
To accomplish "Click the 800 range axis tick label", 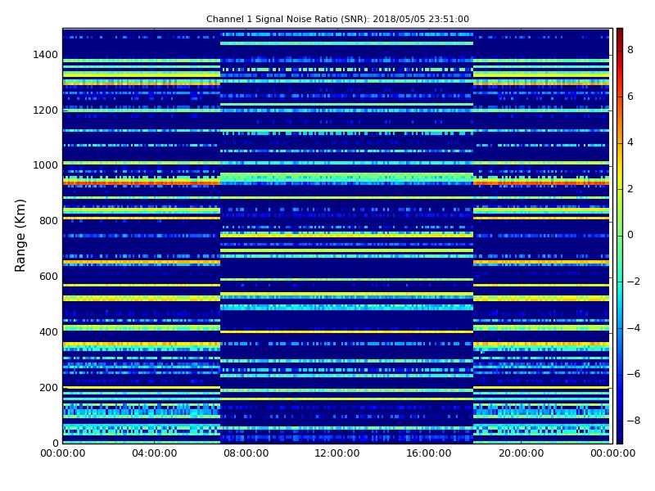I will [x=47, y=221].
